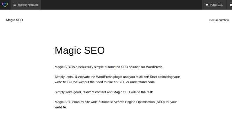Click the PURCHASE text label in top bar

216,5
